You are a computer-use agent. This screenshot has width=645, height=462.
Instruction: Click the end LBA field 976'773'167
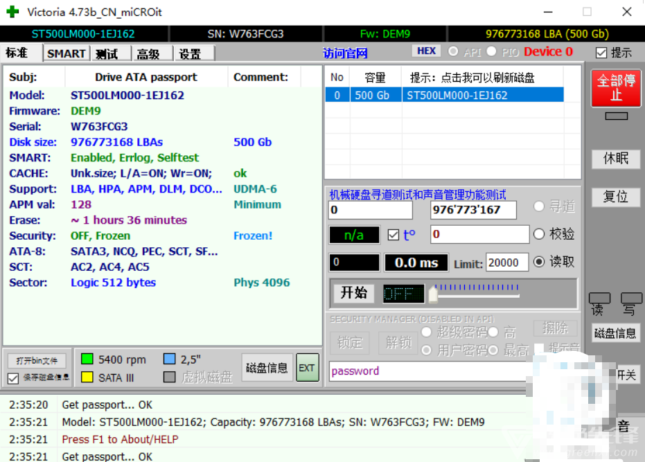tap(473, 210)
